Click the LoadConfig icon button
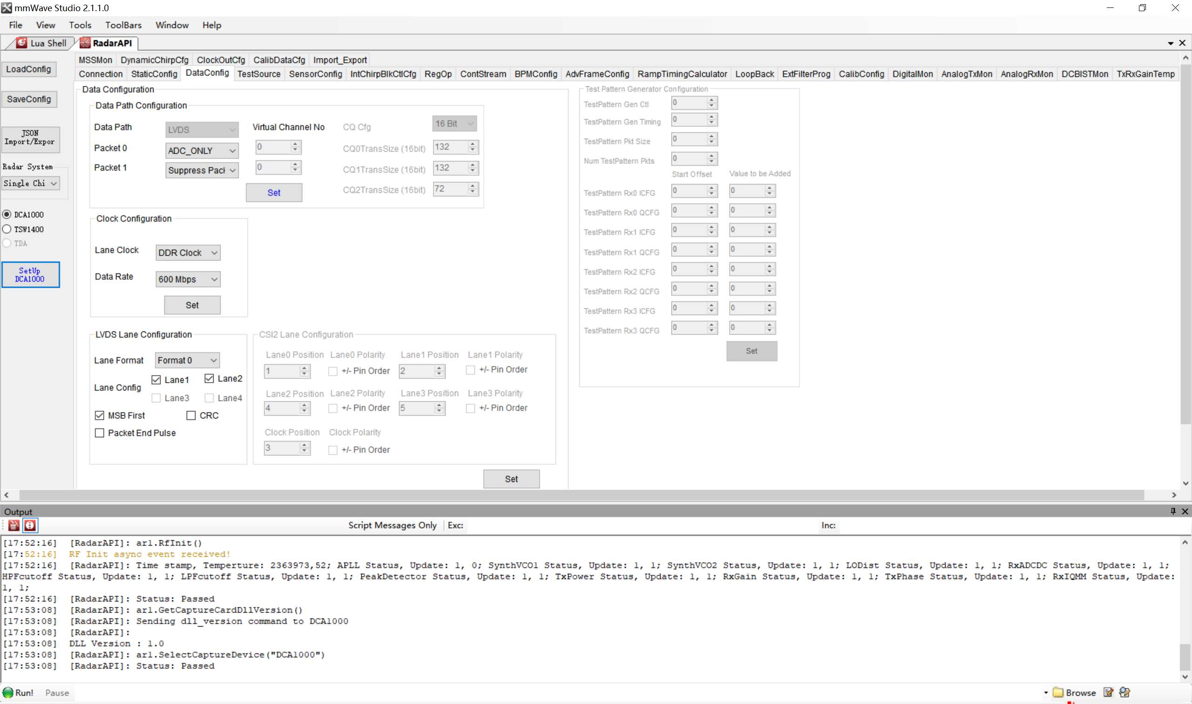 (x=29, y=69)
